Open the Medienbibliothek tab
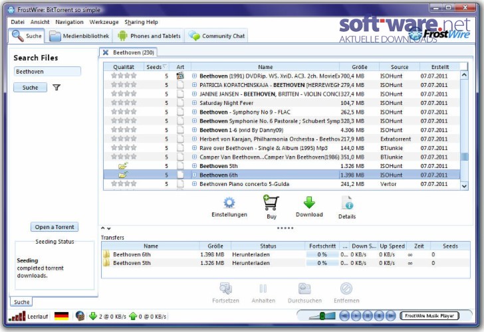The height and width of the screenshot is (332, 484). (x=79, y=36)
